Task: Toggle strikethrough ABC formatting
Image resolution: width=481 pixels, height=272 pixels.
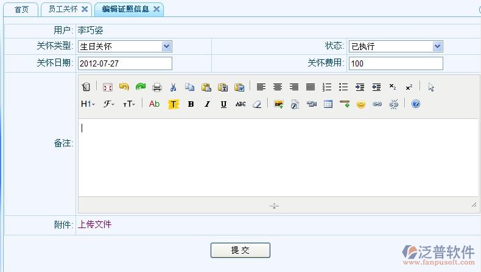Action: pos(240,104)
